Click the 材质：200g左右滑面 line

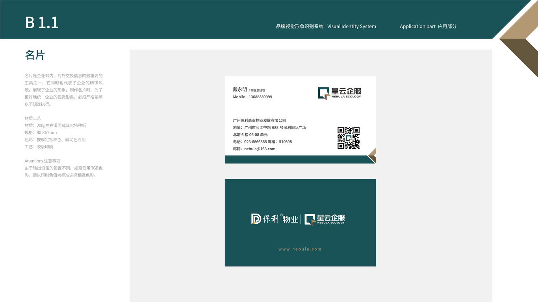55,125
